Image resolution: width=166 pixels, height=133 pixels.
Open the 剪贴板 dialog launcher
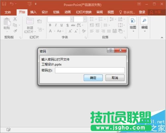pos(20,38)
